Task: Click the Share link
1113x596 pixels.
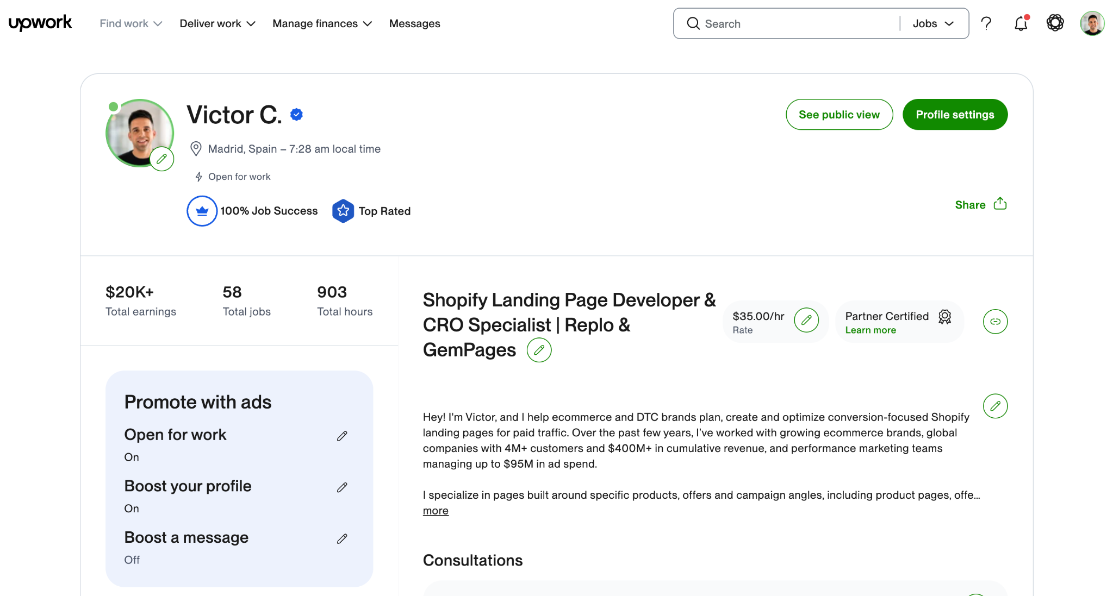Action: point(970,205)
